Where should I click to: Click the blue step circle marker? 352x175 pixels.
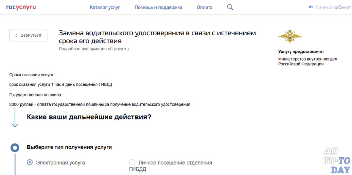click(x=15, y=148)
